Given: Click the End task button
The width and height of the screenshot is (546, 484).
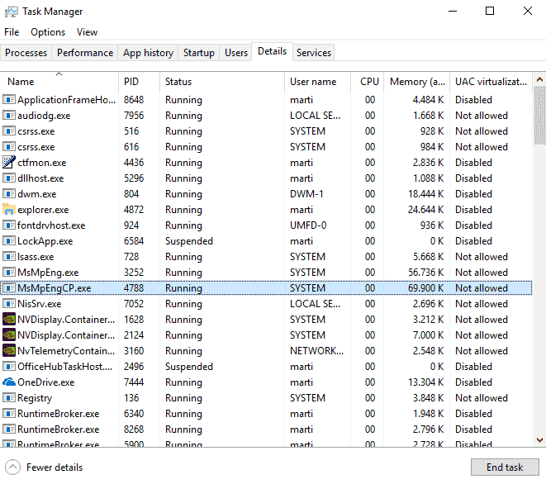Looking at the screenshot, I should pos(505,467).
